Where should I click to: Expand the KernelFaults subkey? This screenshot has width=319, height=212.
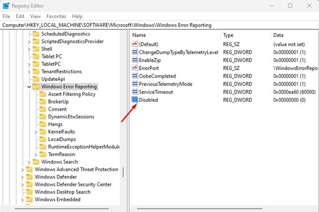(36, 132)
